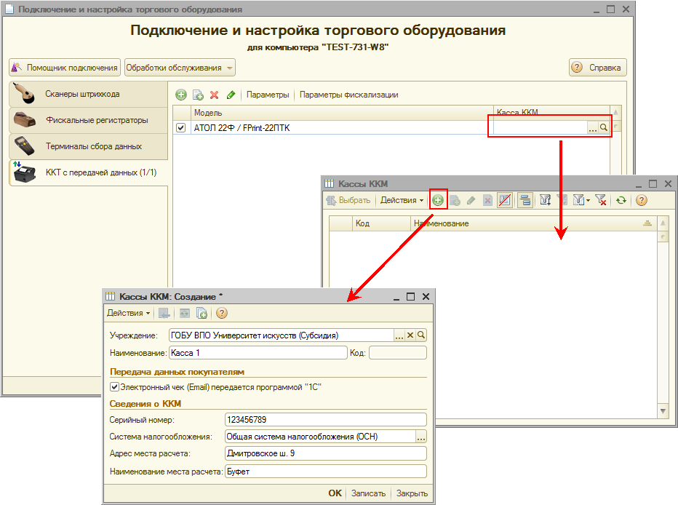The image size is (678, 505).
Task: Toggle Электронный чек (Email) checkbox
Action: (114, 387)
